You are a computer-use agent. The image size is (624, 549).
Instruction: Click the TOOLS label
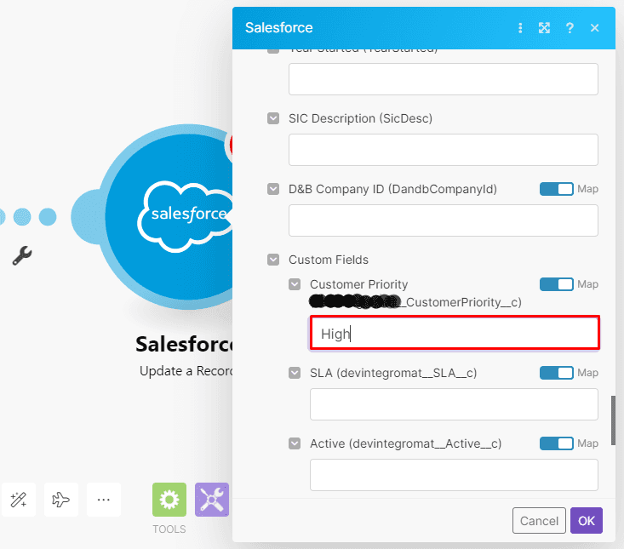click(x=169, y=529)
